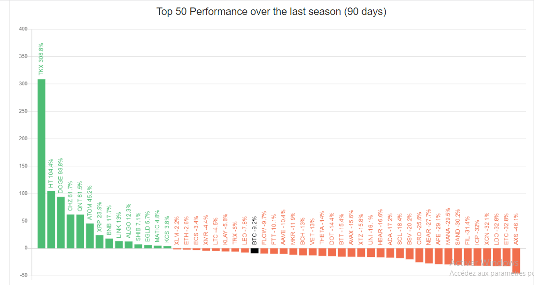This screenshot has height=285, width=534.
Task: Select the CHZ 61.7% bar
Action: [x=70, y=231]
